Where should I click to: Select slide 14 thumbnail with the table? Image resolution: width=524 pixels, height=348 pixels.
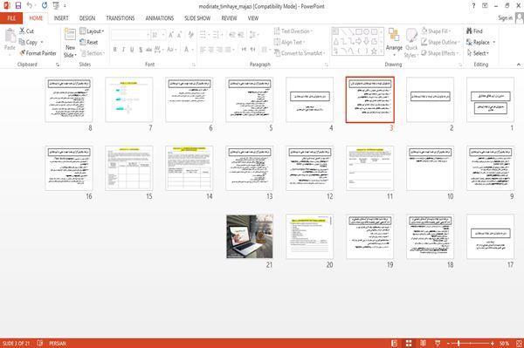point(190,168)
